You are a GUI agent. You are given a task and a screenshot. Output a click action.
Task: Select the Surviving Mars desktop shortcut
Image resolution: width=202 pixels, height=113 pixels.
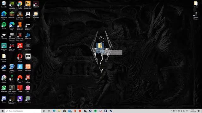click(x=20, y=79)
